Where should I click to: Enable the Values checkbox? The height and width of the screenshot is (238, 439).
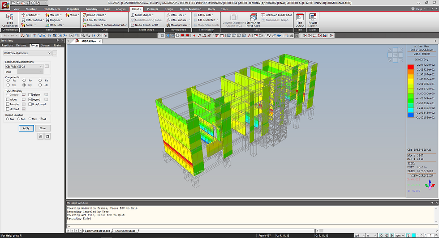click(x=8, y=99)
